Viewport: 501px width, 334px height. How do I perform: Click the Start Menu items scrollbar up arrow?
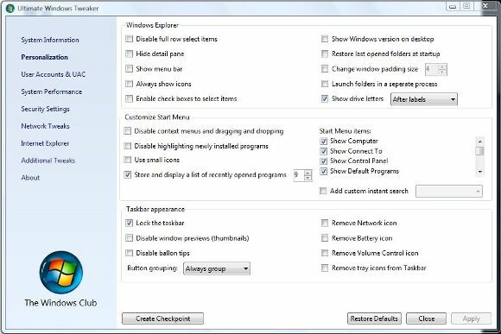479,142
